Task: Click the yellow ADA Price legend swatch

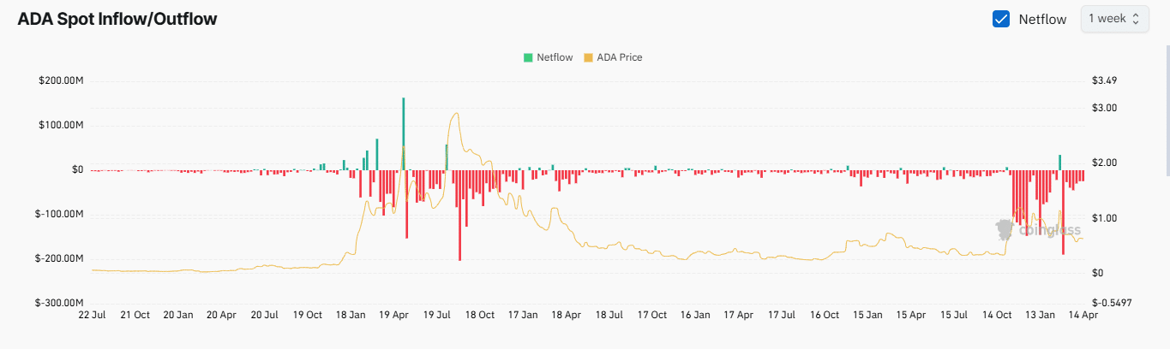Action: 588,57
